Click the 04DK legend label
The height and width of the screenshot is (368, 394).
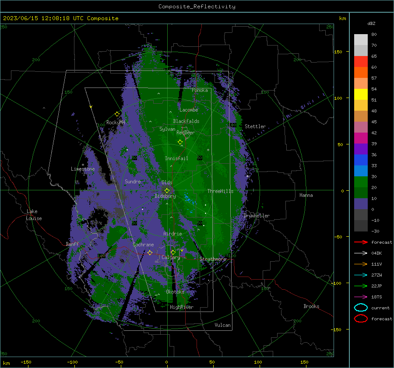coord(376,253)
